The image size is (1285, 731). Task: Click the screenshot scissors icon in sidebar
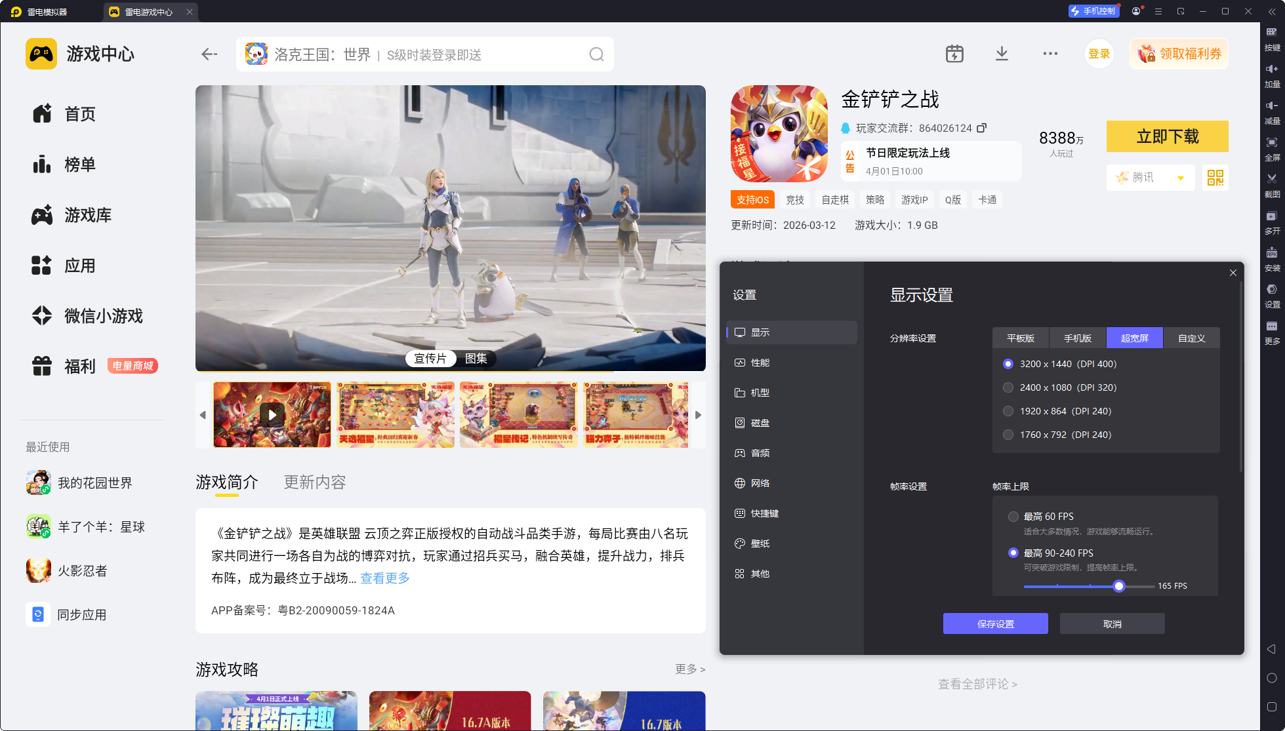(x=1271, y=179)
